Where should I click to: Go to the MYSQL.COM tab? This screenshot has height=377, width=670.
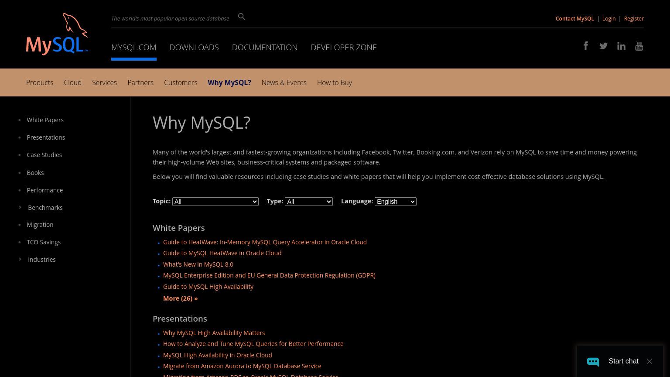pyautogui.click(x=134, y=47)
